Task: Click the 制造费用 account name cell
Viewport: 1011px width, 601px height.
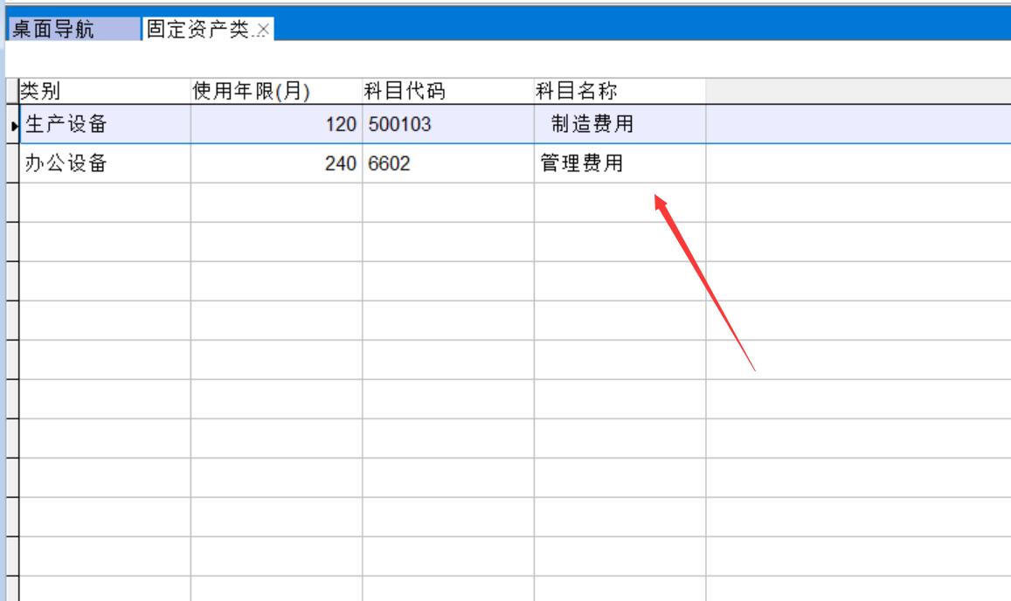Action: (620, 125)
